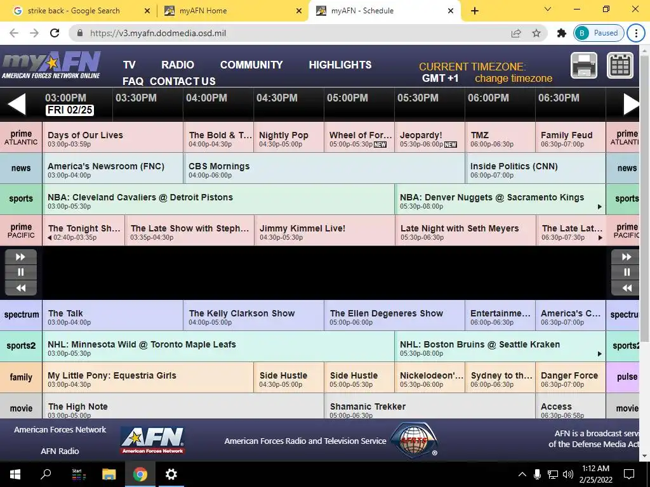Open Settings gear in taskbar

pyautogui.click(x=171, y=474)
